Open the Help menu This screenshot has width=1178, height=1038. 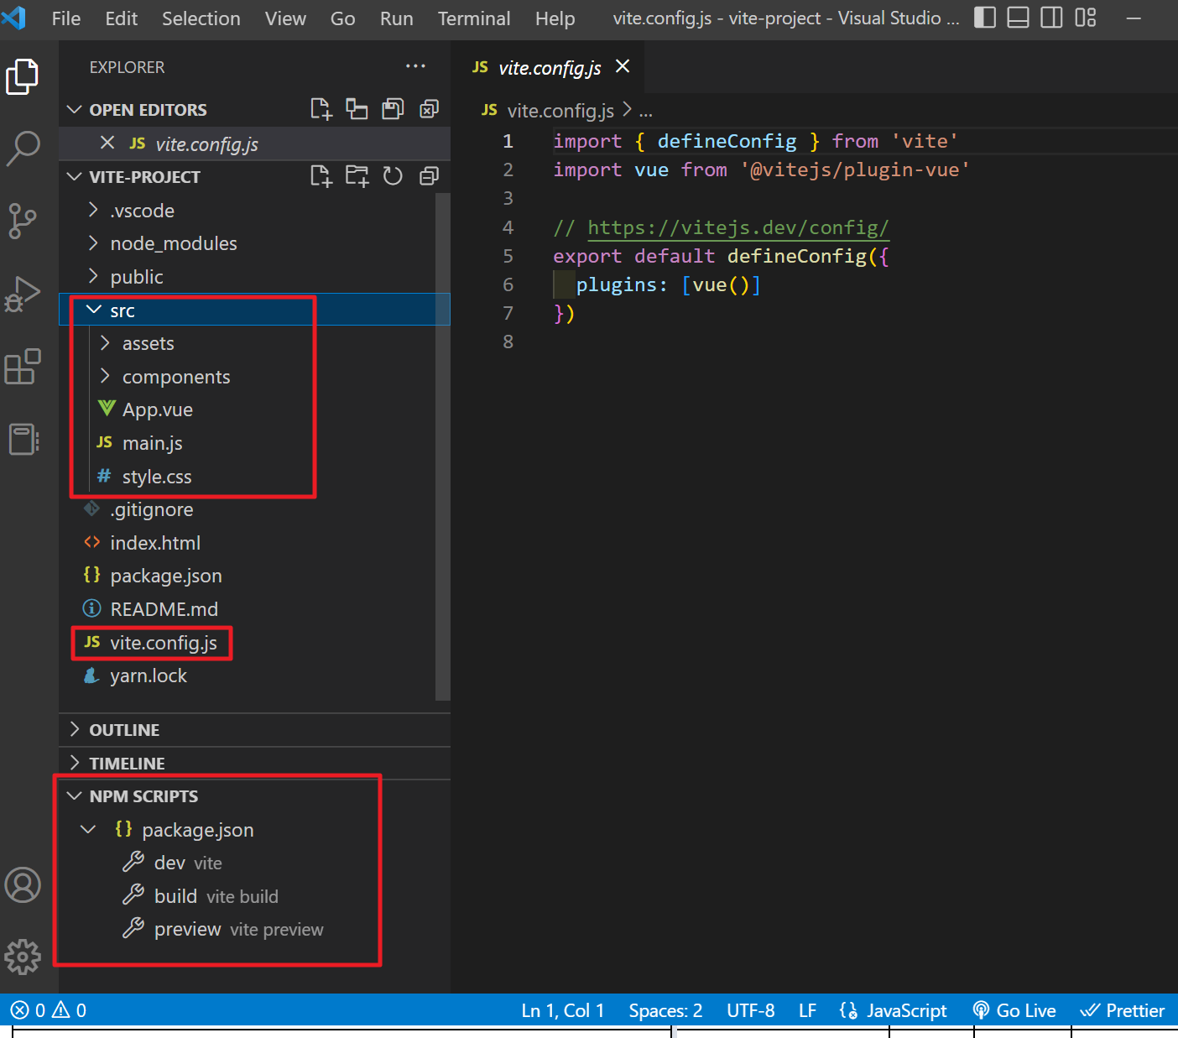(x=555, y=18)
